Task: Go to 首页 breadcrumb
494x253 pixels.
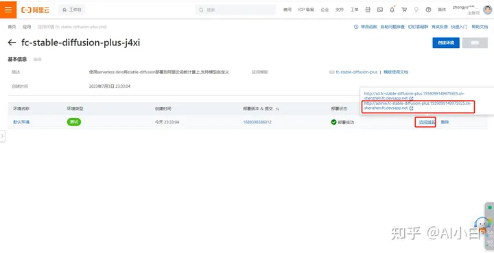Action: click(12, 27)
